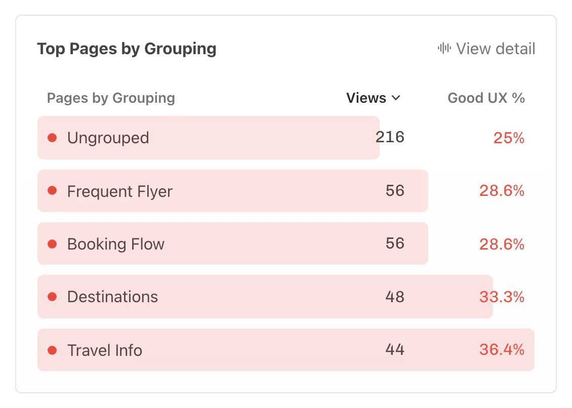Click the red dot beside Frequent Flyer
This screenshot has width=572, height=408.
point(52,191)
